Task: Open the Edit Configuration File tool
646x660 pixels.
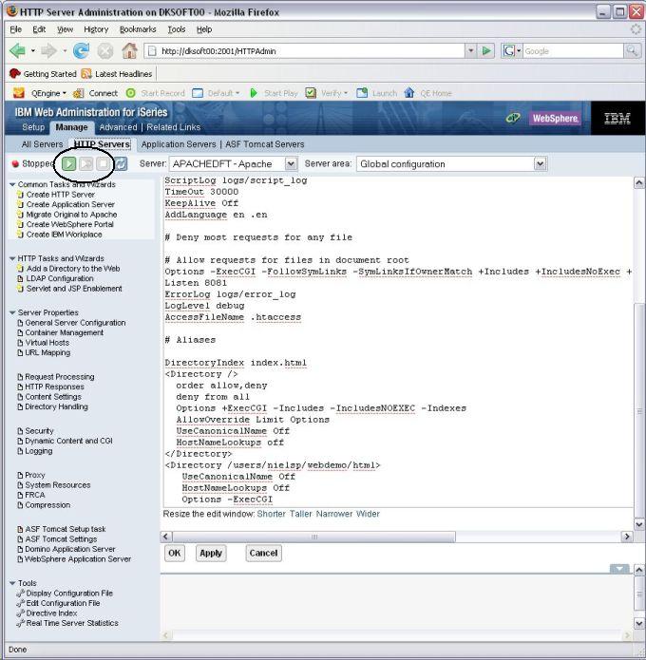Action: pos(63,603)
